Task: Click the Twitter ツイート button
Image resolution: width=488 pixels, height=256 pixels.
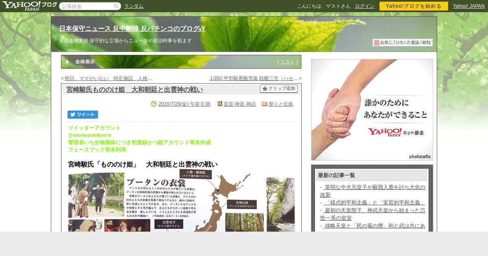Action: coord(83,115)
